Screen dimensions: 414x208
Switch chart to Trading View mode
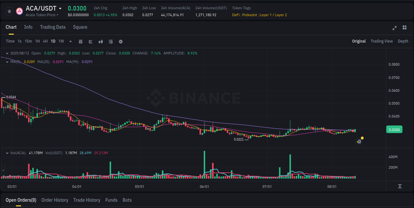382,41
